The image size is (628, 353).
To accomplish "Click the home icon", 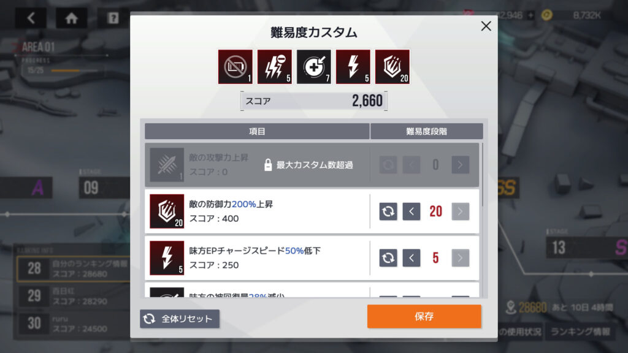I will pos(71,18).
